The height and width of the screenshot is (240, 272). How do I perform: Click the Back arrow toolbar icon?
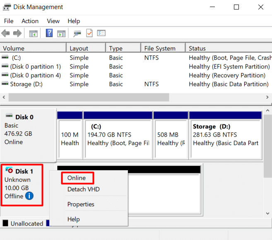pos(6,33)
